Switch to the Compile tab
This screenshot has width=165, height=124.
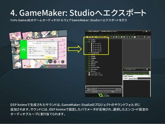pyautogui.click(x=125, y=78)
